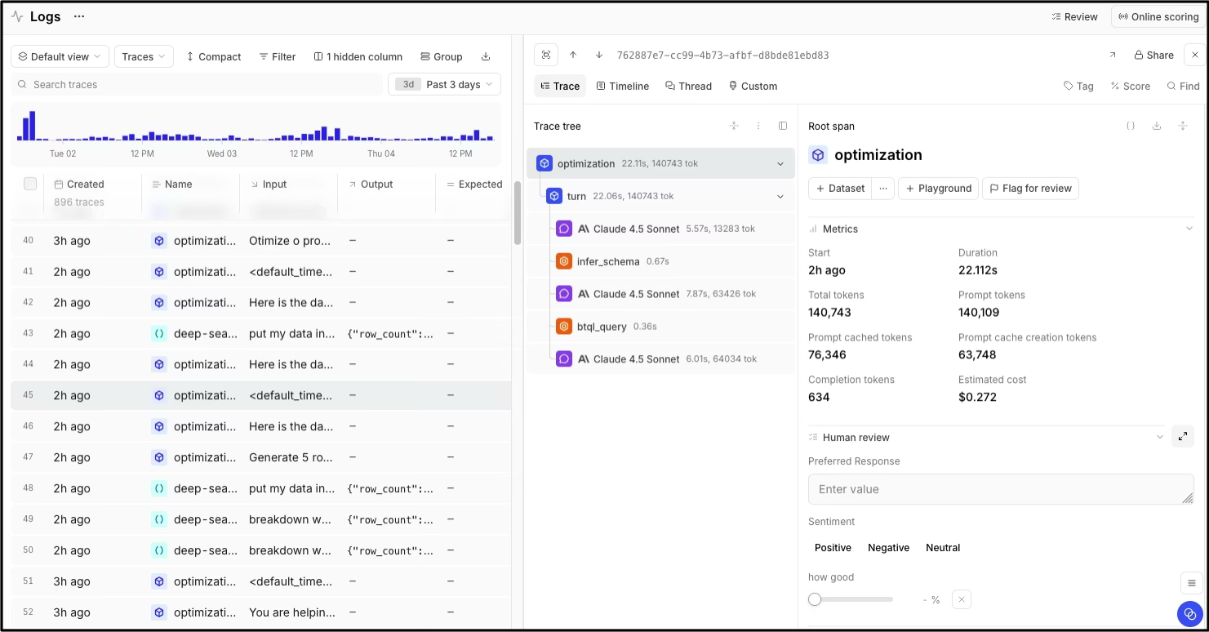Show the 1 hidden column menu
The width and height of the screenshot is (1209, 632).
pyautogui.click(x=358, y=56)
